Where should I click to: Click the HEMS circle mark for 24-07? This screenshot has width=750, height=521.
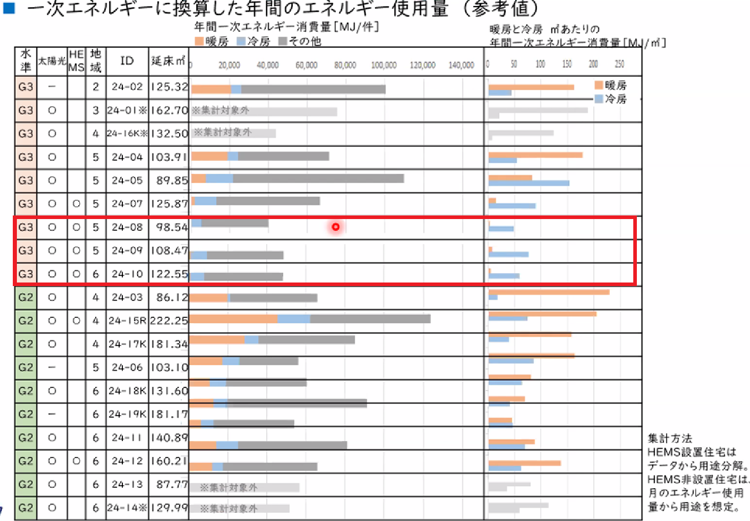point(76,204)
